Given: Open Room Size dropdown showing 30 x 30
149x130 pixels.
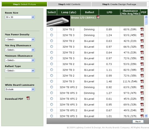Looking at the screenshot, I should coord(20,17).
